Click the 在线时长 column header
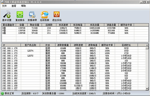 tap(126, 45)
